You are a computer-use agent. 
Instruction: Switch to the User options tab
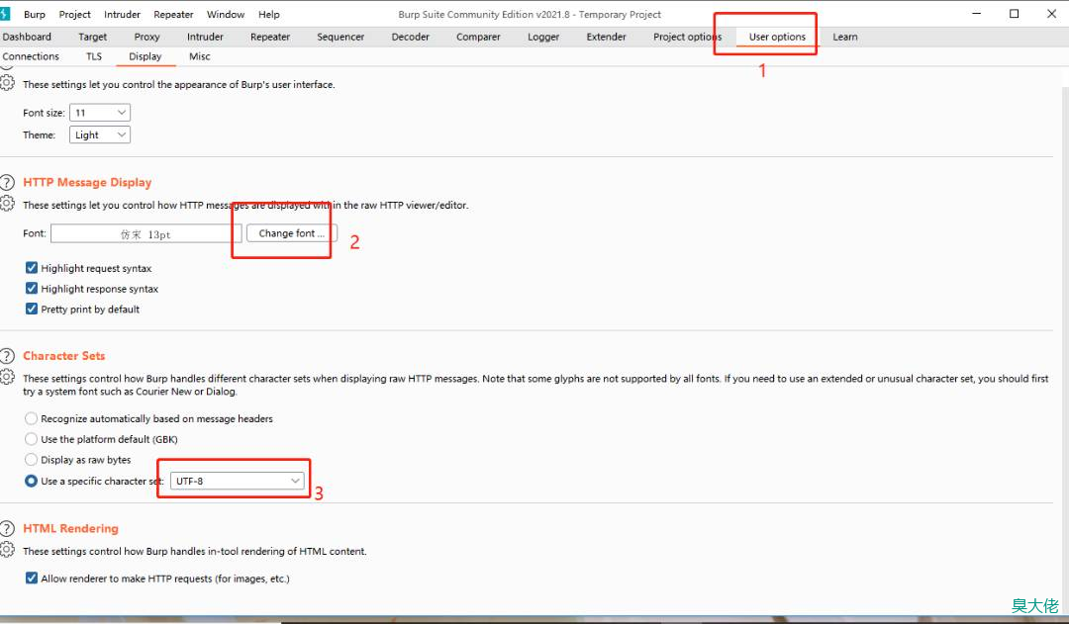[x=777, y=37]
